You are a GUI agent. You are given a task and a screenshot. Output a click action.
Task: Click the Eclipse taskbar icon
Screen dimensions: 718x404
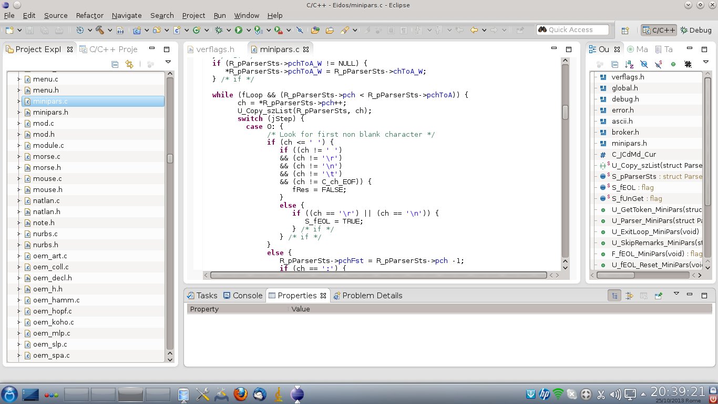pos(297,393)
